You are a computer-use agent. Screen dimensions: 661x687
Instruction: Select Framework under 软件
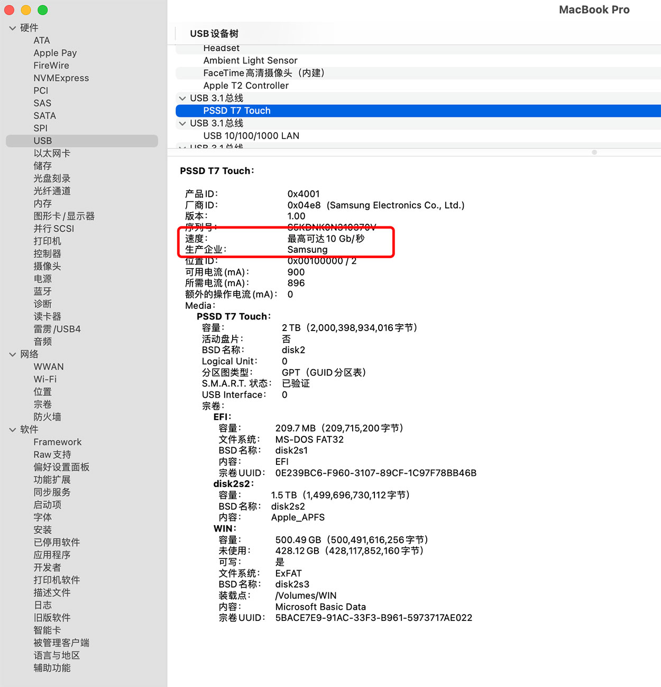pos(58,442)
